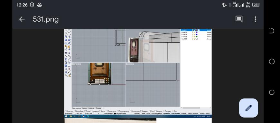Tap the Android home circle button

click(x=272, y=61)
